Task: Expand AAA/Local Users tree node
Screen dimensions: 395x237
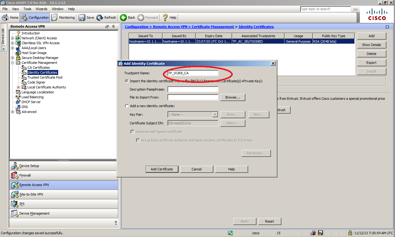Action: (x=13, y=48)
